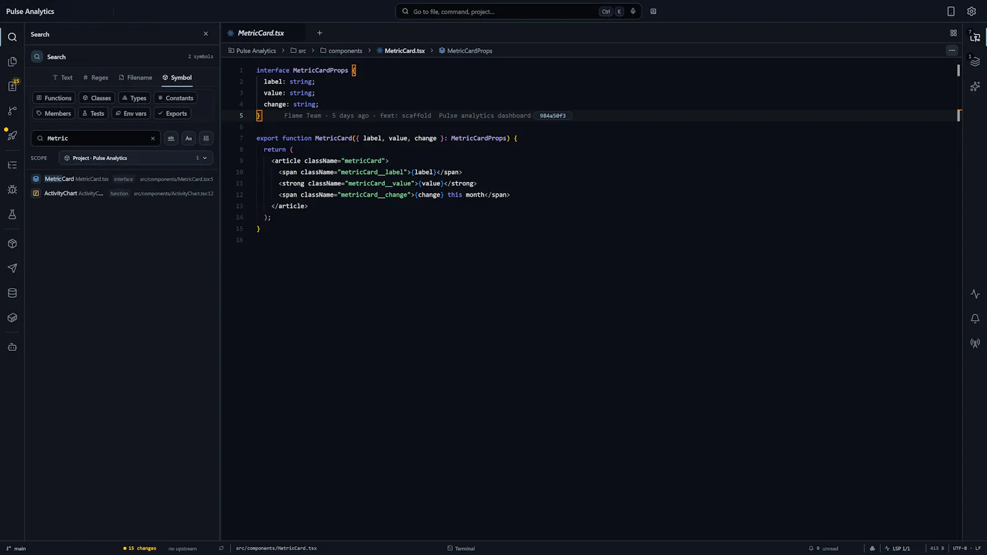Viewport: 987px width, 555px height.
Task: Open the rocket deploy icon in the sidebar
Action: coord(12,136)
